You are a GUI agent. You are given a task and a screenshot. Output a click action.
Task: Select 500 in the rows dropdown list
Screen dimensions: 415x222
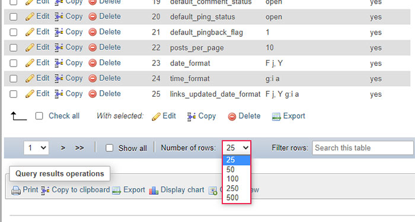[237, 198]
